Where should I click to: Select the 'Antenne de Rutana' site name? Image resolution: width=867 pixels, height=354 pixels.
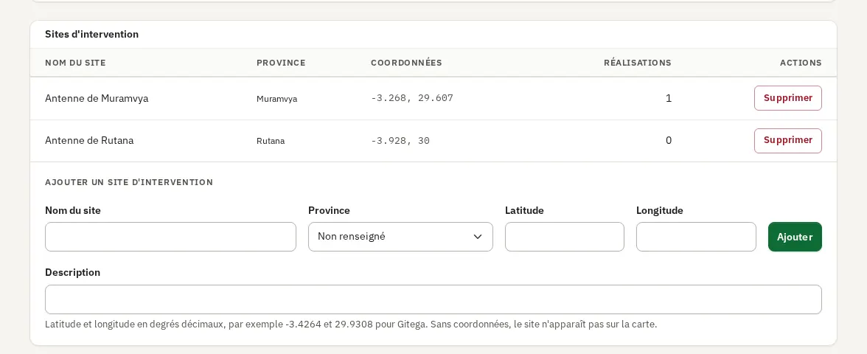[89, 140]
